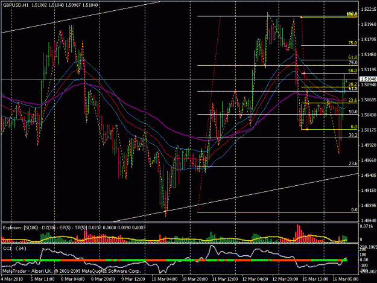This screenshot has width=377, height=283.
Task: Select the white 23.6 Fibonacci level label
Action: point(353,164)
